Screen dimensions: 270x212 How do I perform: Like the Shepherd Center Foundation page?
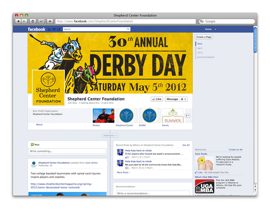157,99
